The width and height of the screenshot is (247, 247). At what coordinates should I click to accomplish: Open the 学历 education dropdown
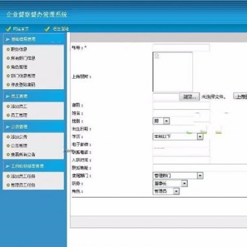point(178,136)
